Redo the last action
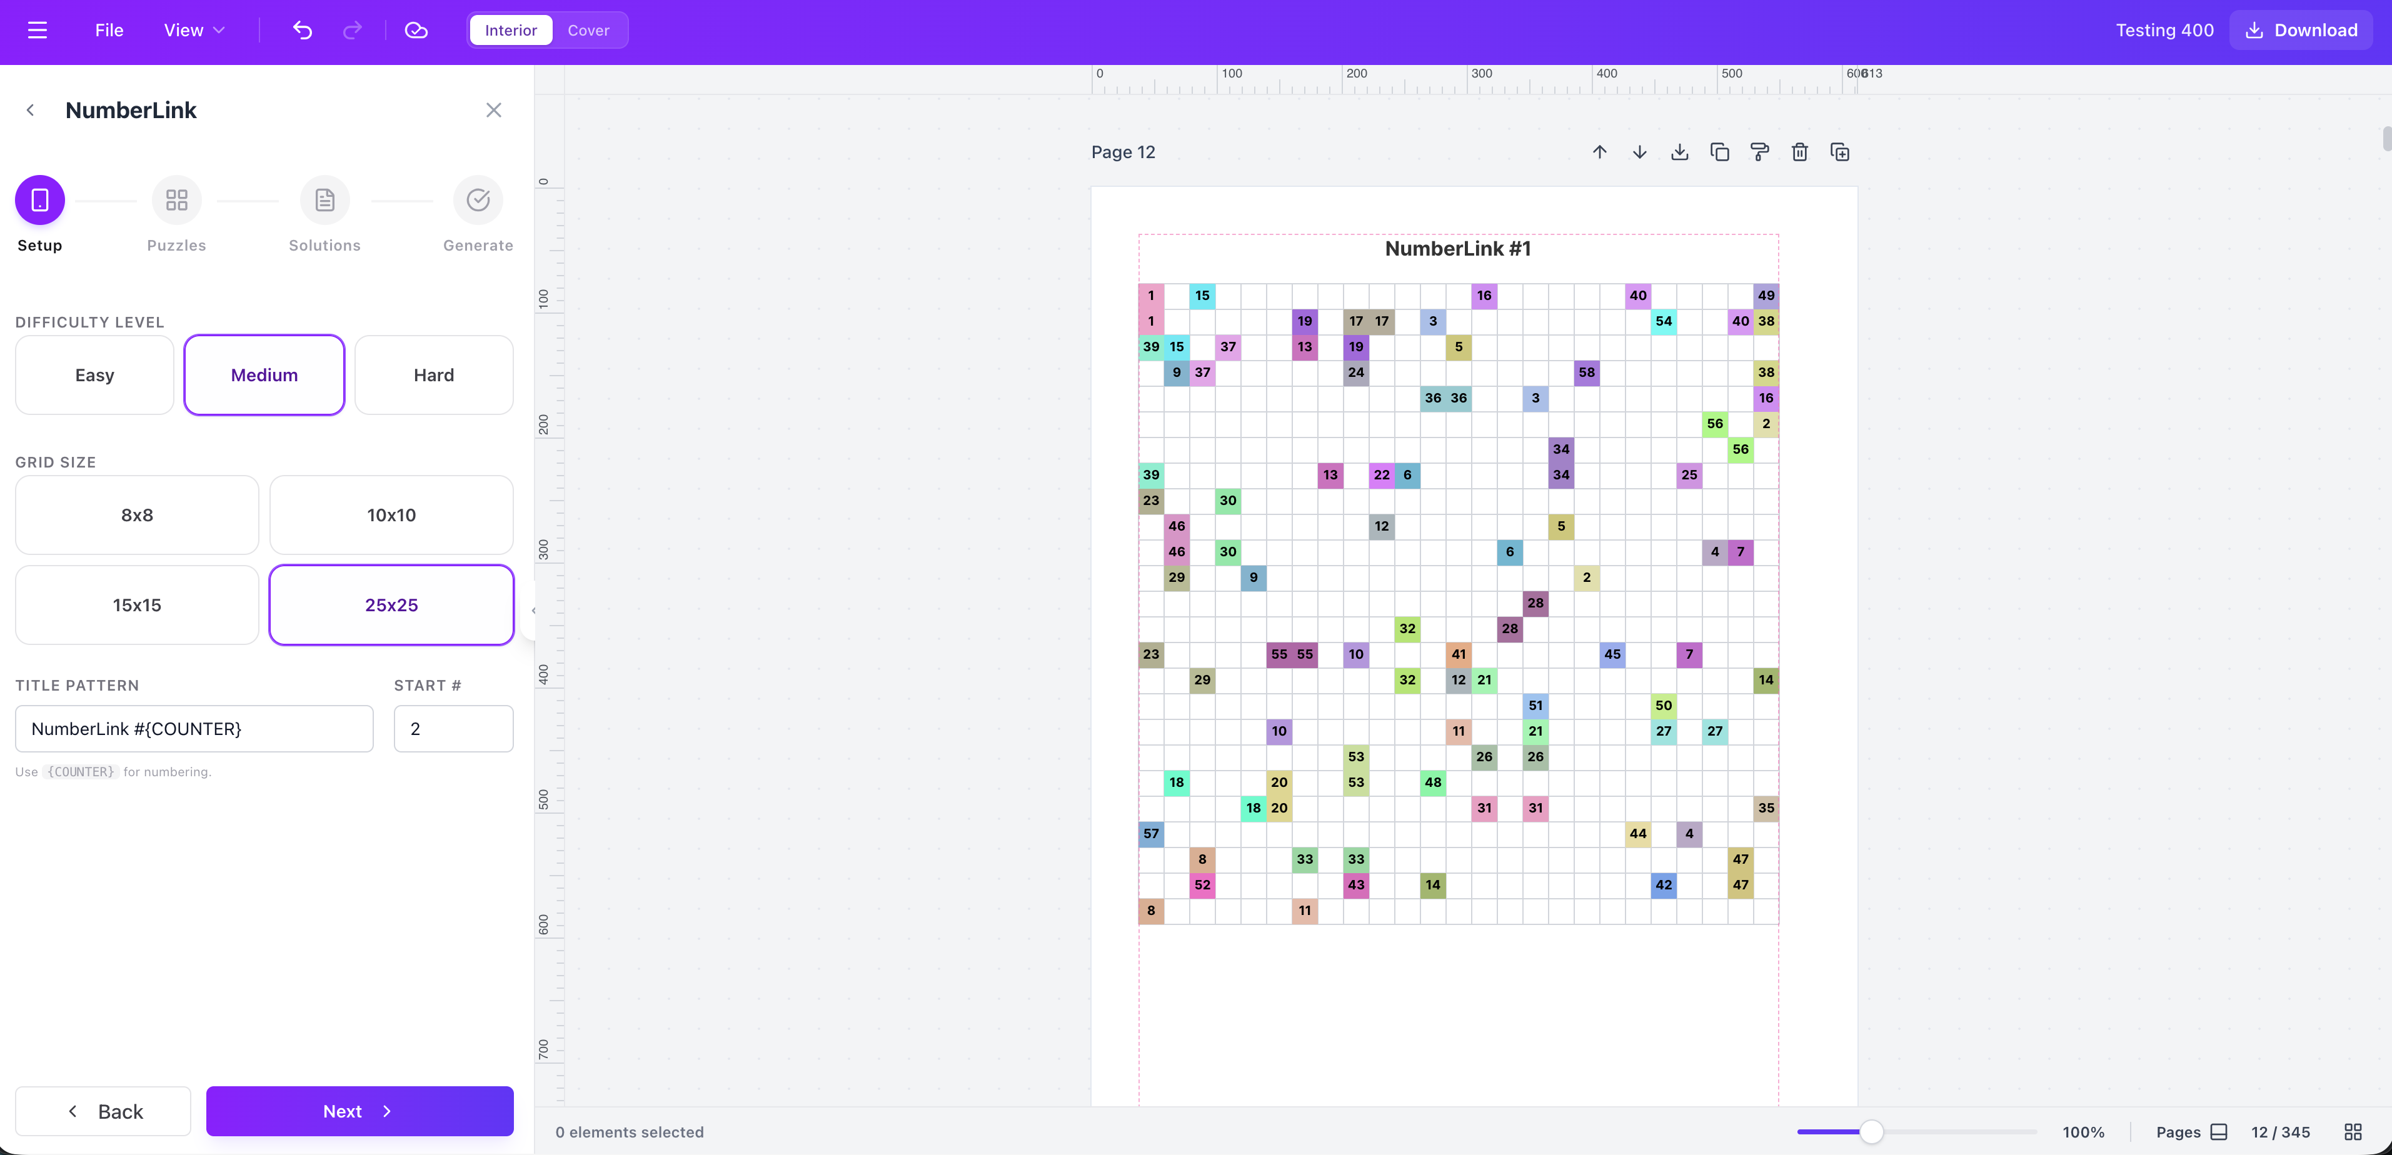The image size is (2392, 1155). [x=353, y=30]
